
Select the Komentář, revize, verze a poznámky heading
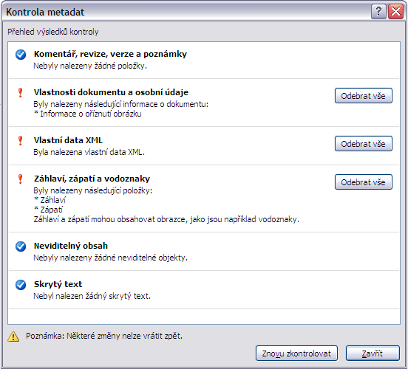click(110, 54)
